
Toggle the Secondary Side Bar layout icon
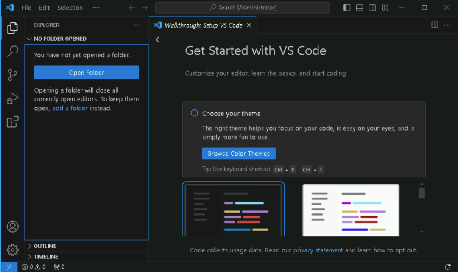(372, 8)
